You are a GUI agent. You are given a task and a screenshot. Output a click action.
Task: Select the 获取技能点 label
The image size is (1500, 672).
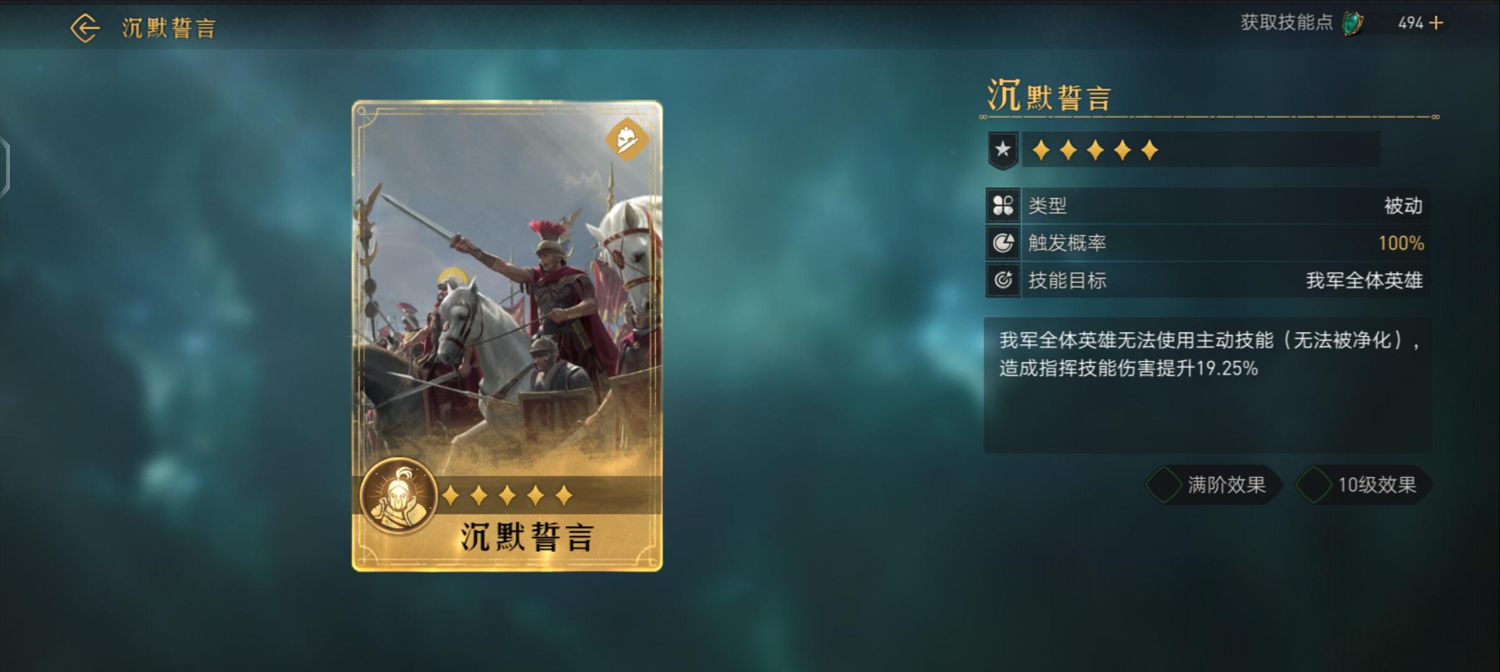[x=1286, y=23]
